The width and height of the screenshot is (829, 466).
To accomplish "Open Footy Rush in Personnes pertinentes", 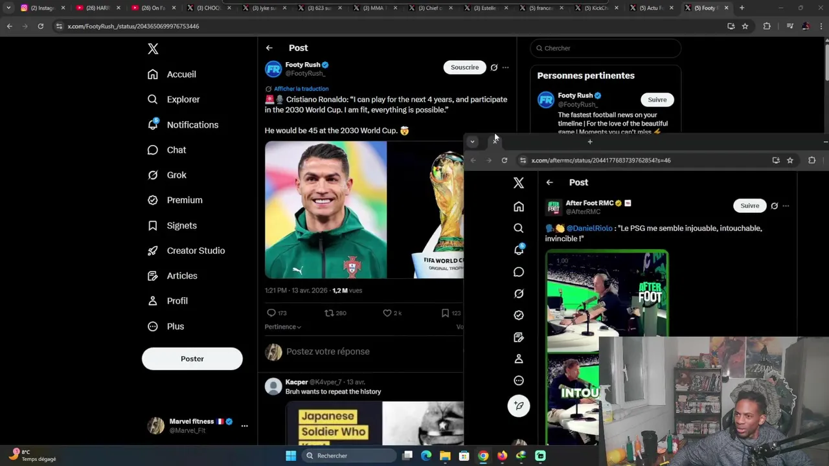I will (576, 95).
